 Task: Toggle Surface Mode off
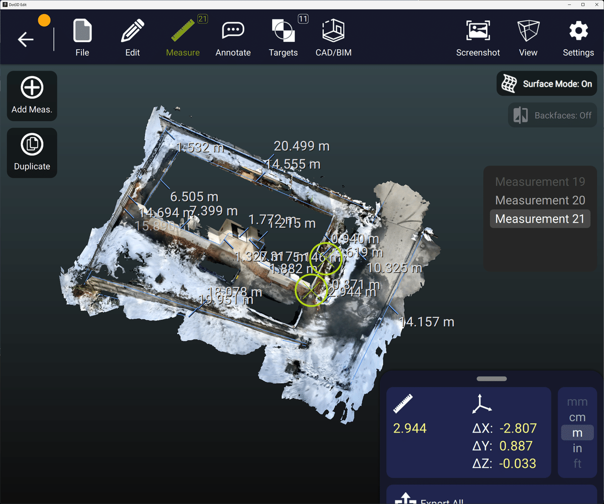click(x=546, y=84)
